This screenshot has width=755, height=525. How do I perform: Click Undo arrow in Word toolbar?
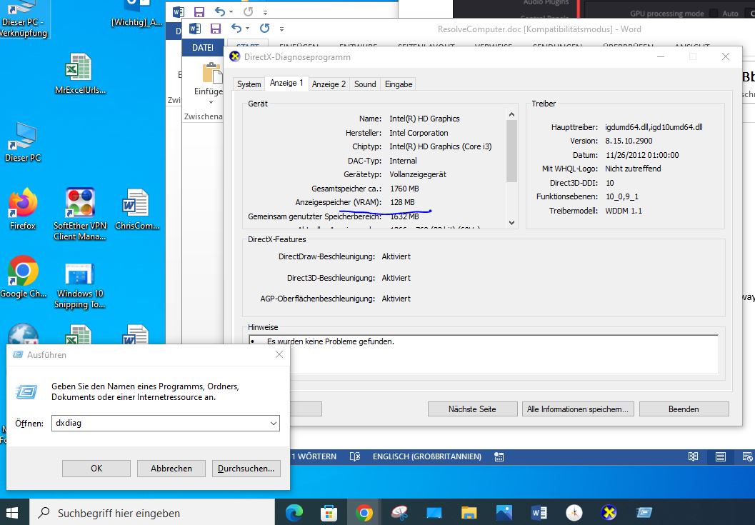(x=236, y=28)
